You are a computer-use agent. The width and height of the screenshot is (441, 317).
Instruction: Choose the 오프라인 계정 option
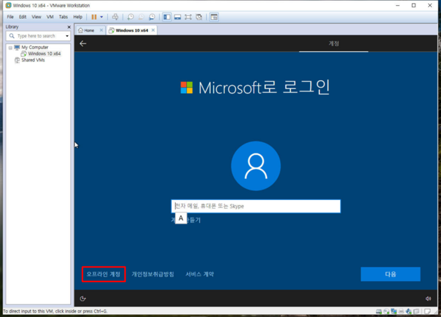(103, 274)
